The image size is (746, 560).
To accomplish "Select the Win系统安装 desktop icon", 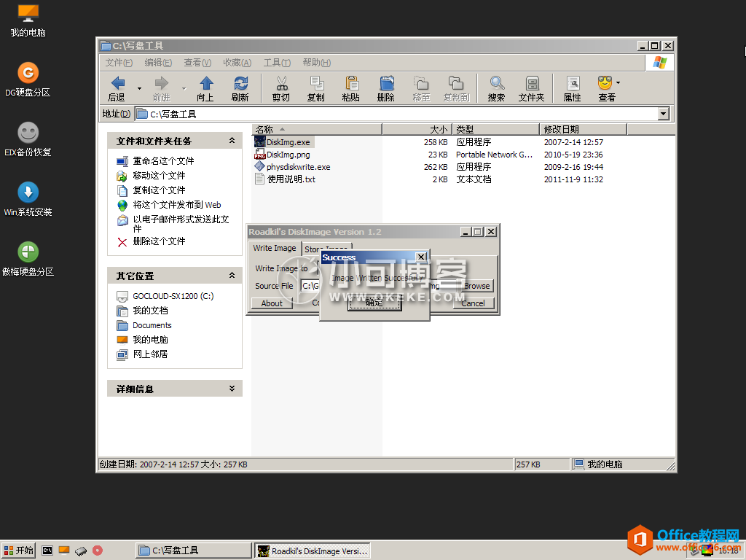I will pyautogui.click(x=28, y=199).
